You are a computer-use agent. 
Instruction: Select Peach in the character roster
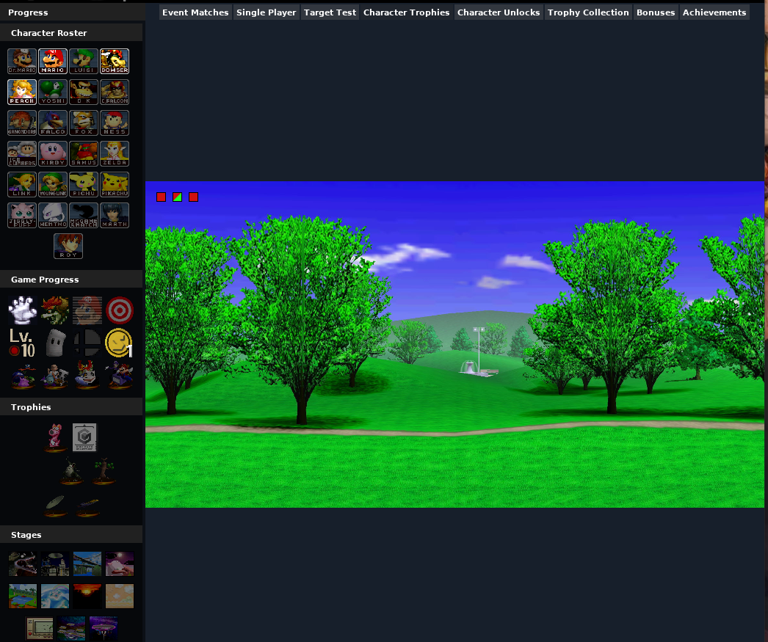[22, 92]
